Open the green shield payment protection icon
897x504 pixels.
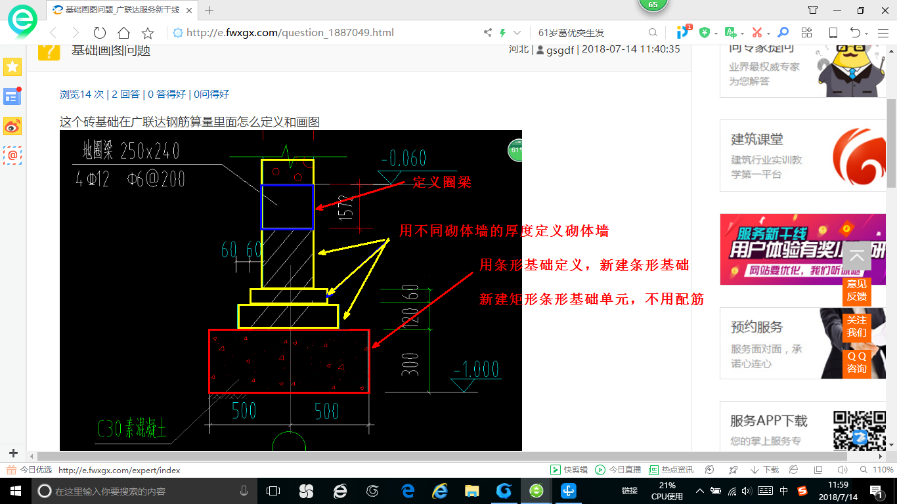tap(704, 32)
